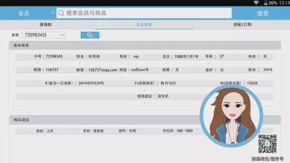This screenshot has height=163, width=290.
Task: Click category text 类别: 上衣
Action: click(44, 131)
